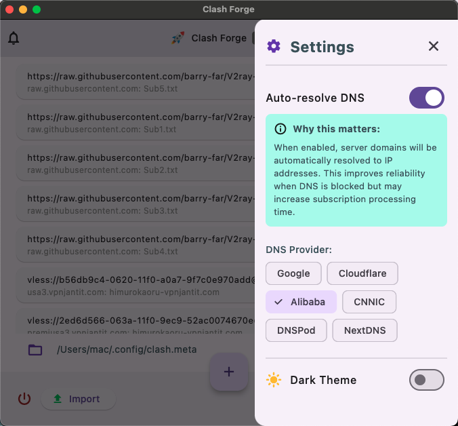Toggle Auto-resolve DNS switch off
The image size is (458, 426).
pos(426,98)
